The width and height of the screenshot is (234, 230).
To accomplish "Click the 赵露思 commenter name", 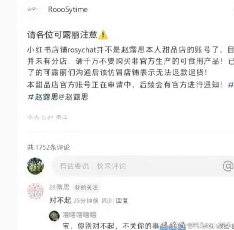I will point(59,187).
